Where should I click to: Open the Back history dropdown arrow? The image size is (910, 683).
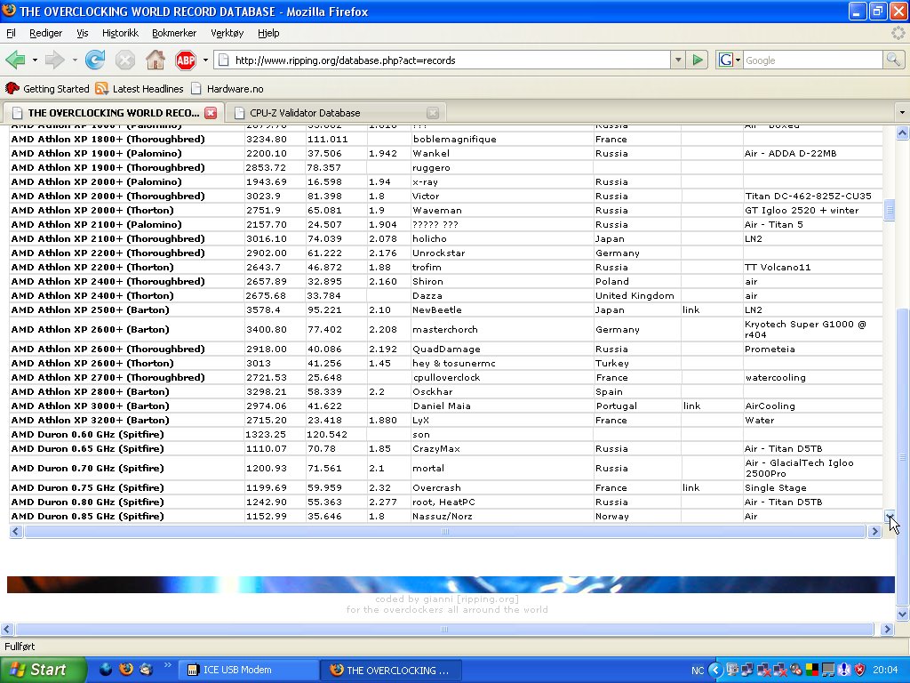pos(35,60)
